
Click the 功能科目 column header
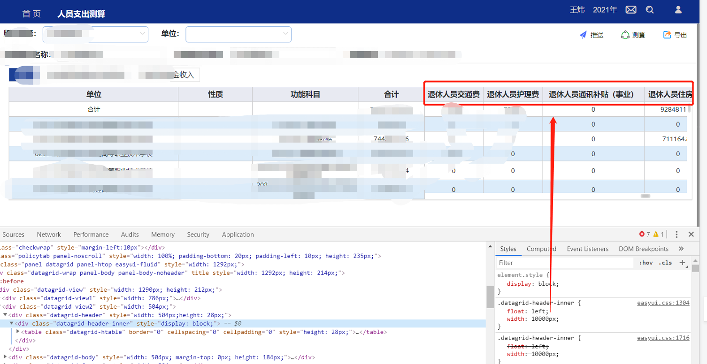pyautogui.click(x=305, y=94)
